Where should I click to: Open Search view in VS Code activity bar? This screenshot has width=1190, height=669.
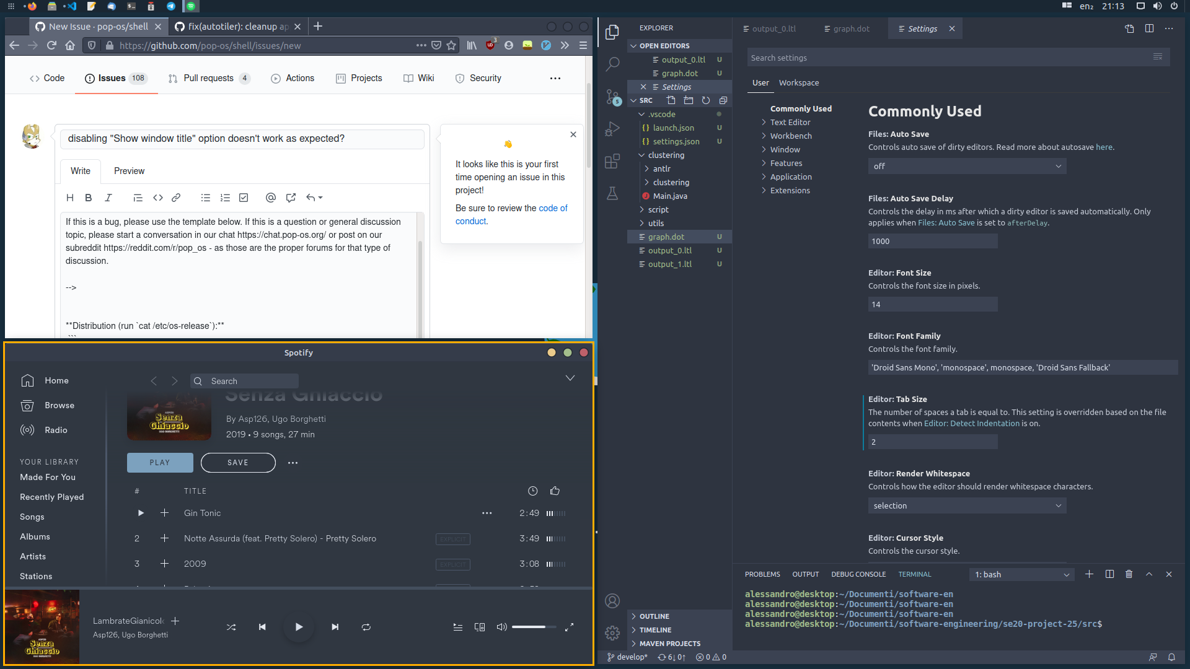click(612, 64)
